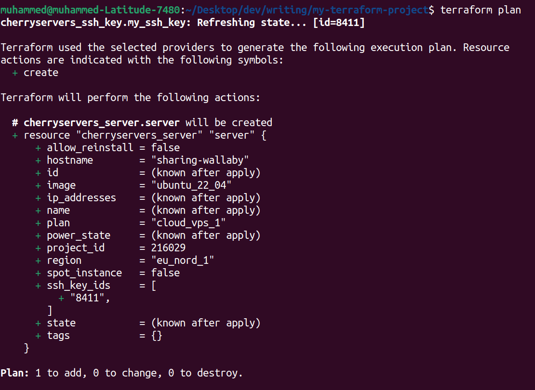Image resolution: width=535 pixels, height=390 pixels.
Task: Click the "cherryservers_server.server" comment heading
Action: 101,122
